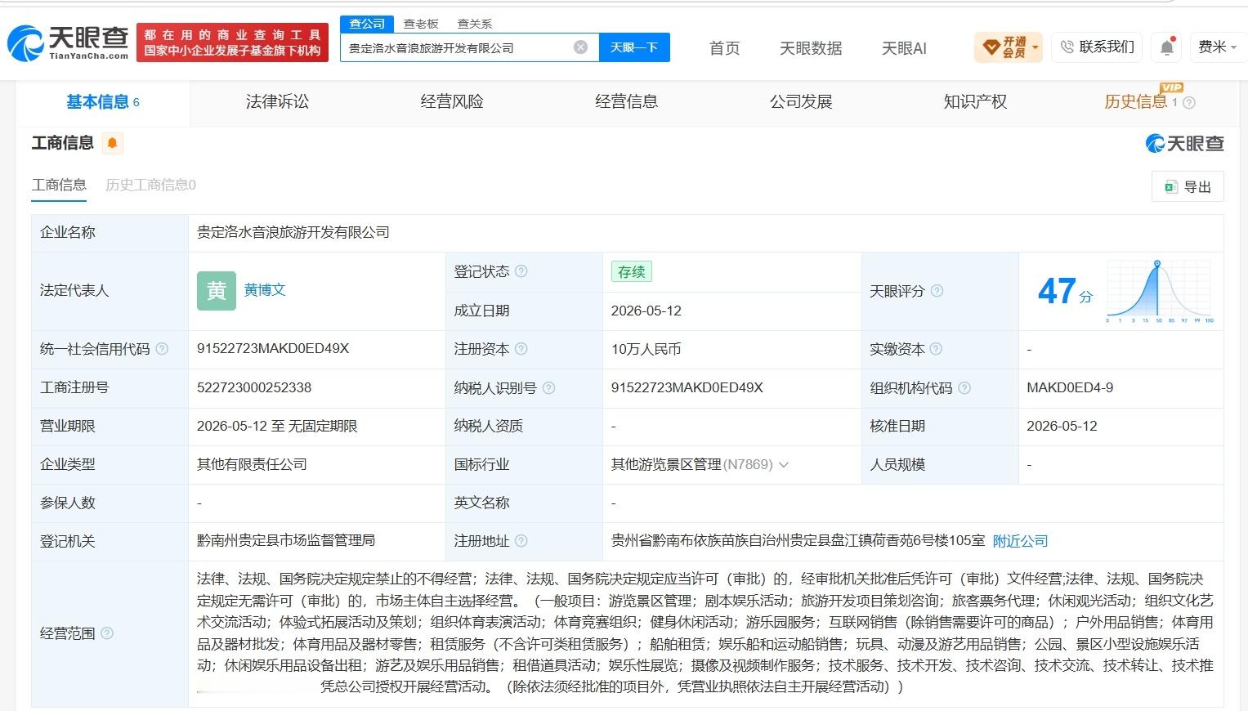Open the 法律诉讼 tab
The height and width of the screenshot is (711, 1248).
pyautogui.click(x=277, y=102)
